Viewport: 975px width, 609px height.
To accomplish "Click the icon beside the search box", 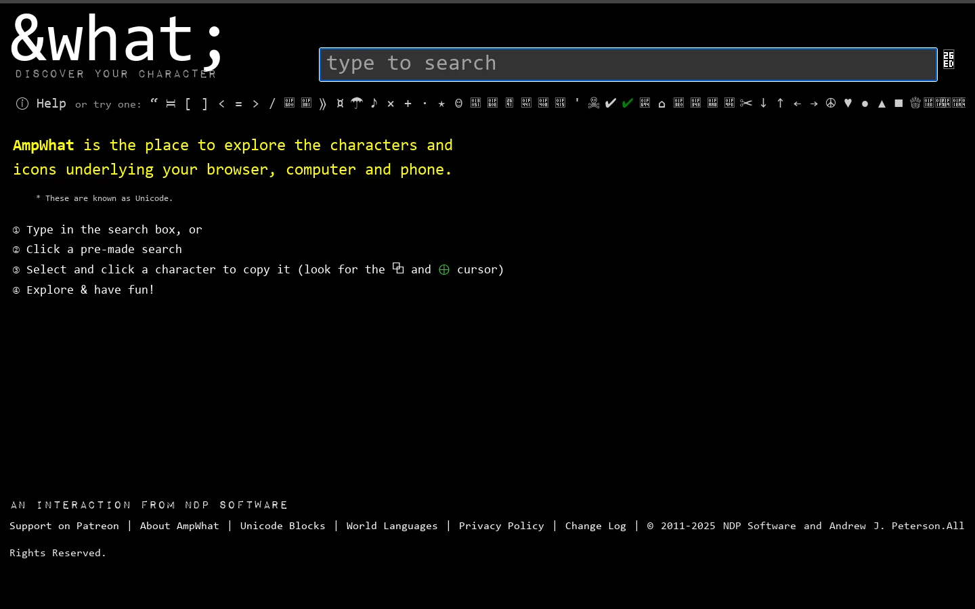I will click(949, 60).
